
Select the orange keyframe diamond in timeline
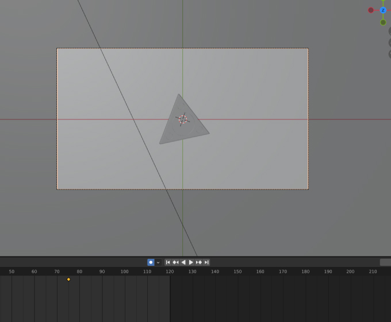click(68, 279)
